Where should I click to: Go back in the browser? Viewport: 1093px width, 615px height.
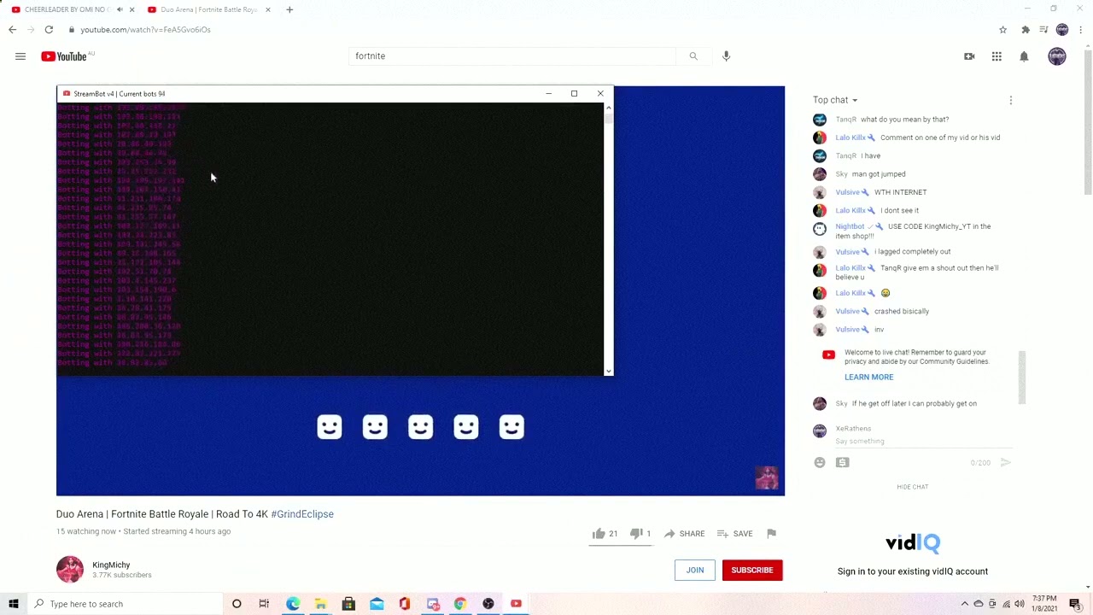pyautogui.click(x=12, y=30)
